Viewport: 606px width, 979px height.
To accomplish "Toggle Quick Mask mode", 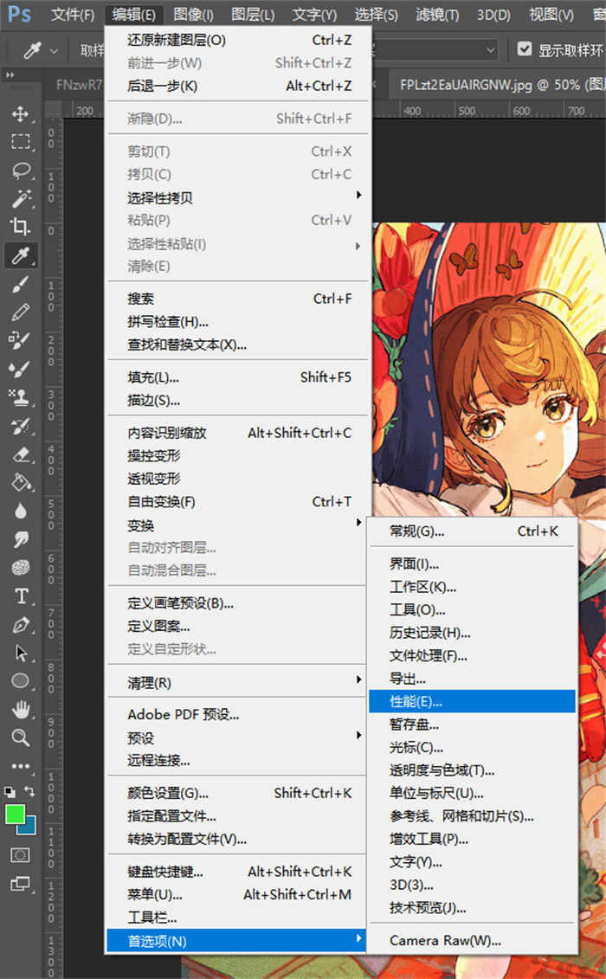I will 21,854.
